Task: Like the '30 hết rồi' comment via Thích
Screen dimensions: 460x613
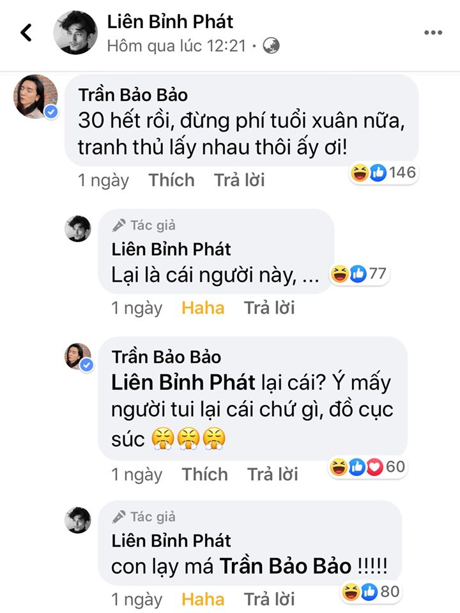Action: (x=171, y=180)
